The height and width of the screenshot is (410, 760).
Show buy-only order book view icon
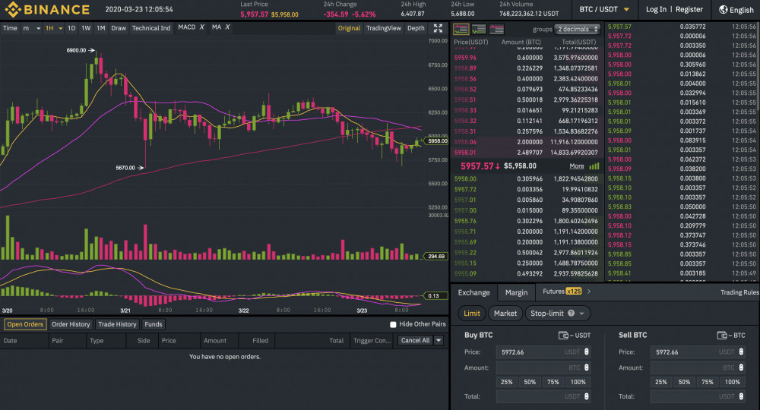pos(479,29)
